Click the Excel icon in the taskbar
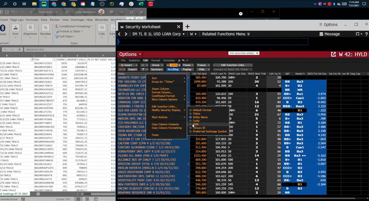Viewport: 369px width, 201px height. click(x=141, y=4)
